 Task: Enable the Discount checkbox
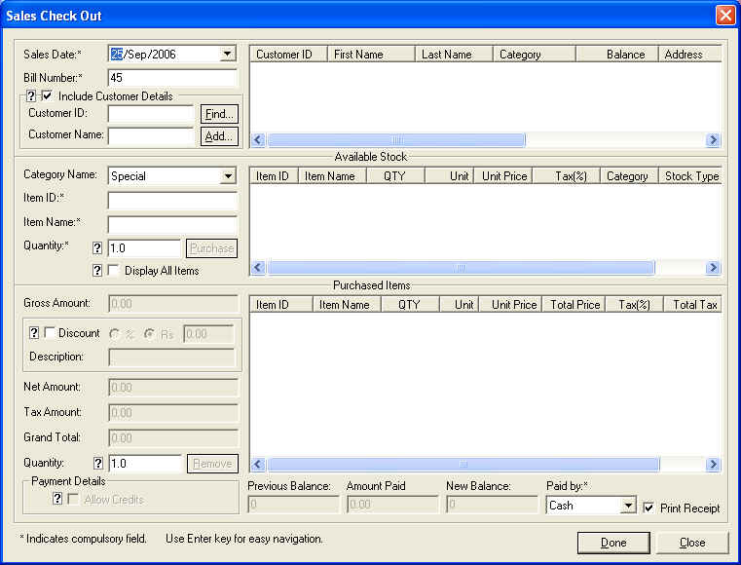[50, 332]
